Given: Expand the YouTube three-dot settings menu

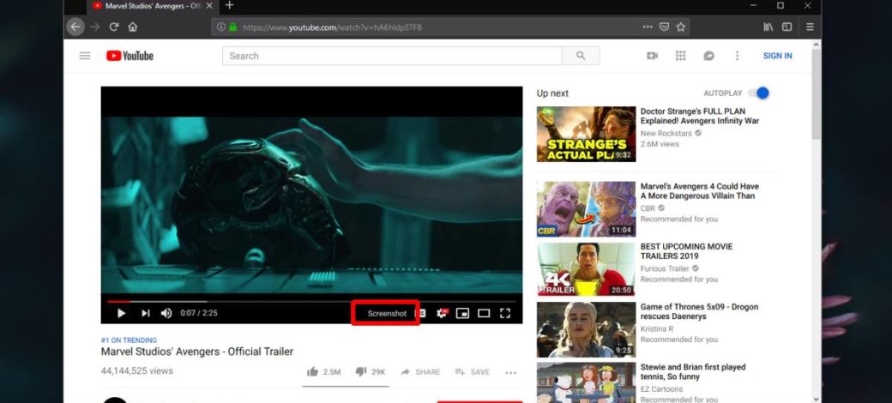Looking at the screenshot, I should (x=737, y=56).
